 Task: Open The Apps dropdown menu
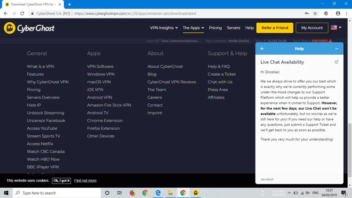pos(193,28)
